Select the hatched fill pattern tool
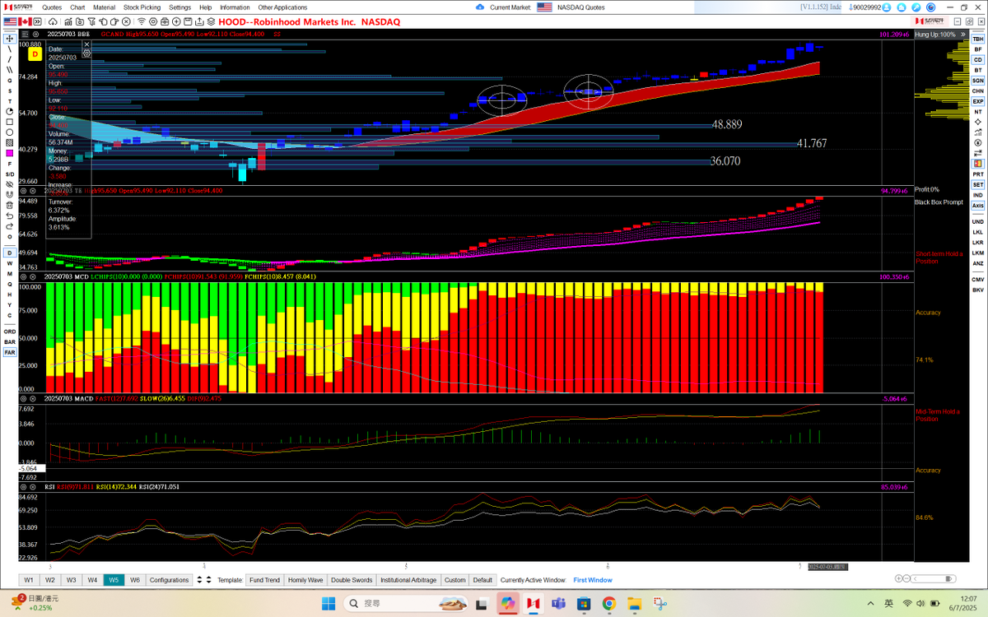This screenshot has width=988, height=617. (10, 142)
